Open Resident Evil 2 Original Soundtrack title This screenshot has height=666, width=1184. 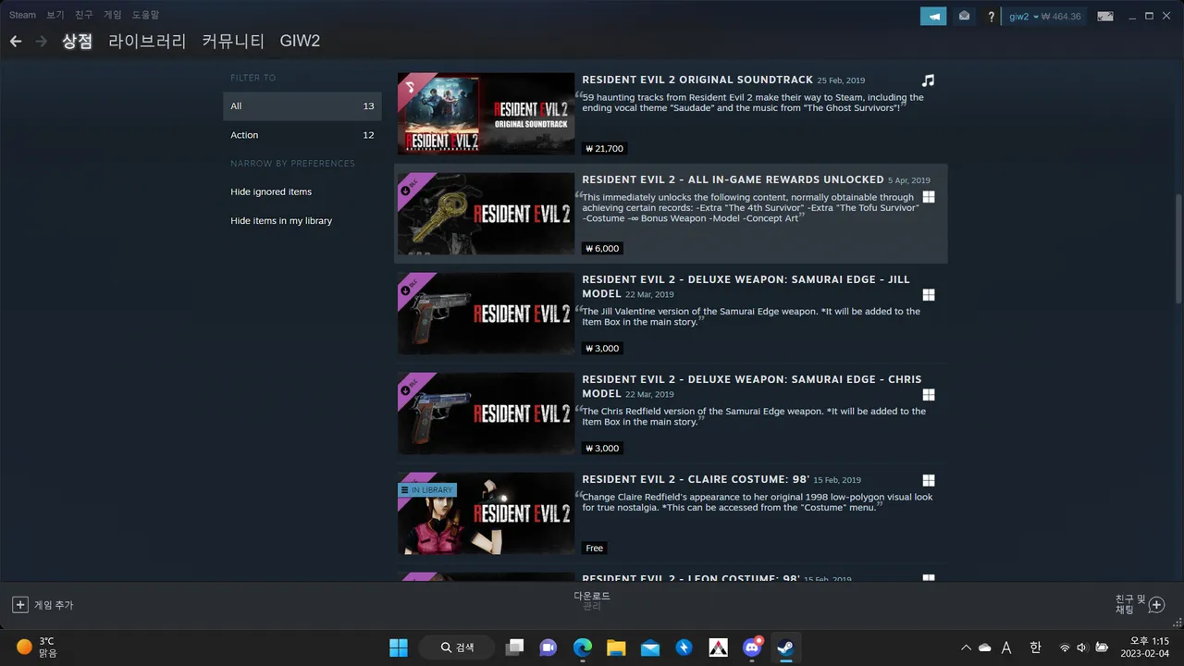pyautogui.click(x=697, y=80)
